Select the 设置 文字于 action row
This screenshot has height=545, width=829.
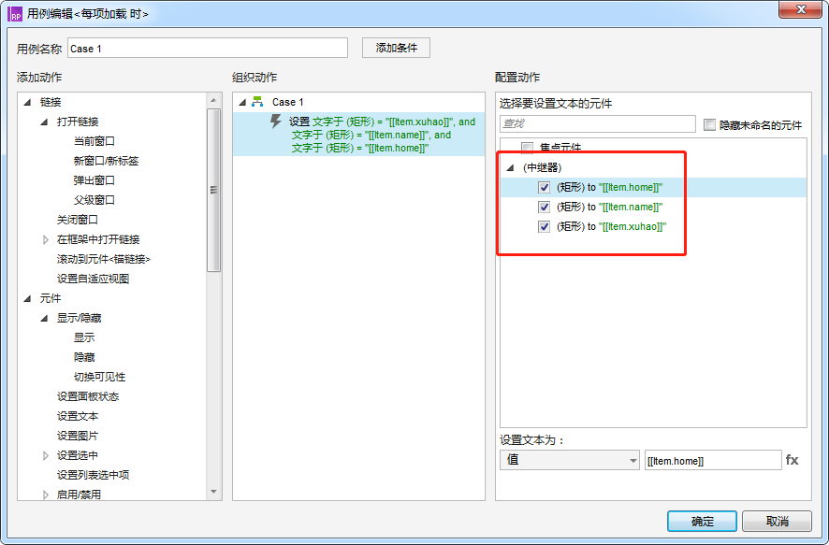358,134
